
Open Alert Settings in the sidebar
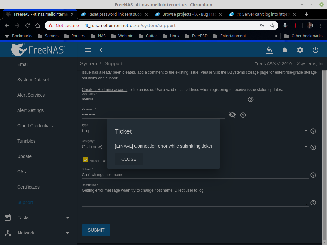(x=30, y=110)
